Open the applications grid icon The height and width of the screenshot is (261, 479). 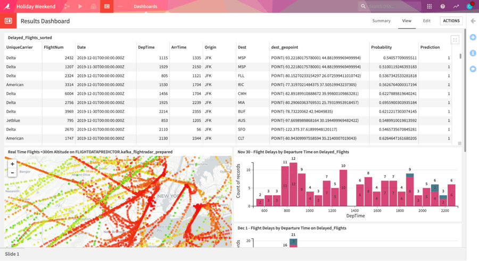429,6
